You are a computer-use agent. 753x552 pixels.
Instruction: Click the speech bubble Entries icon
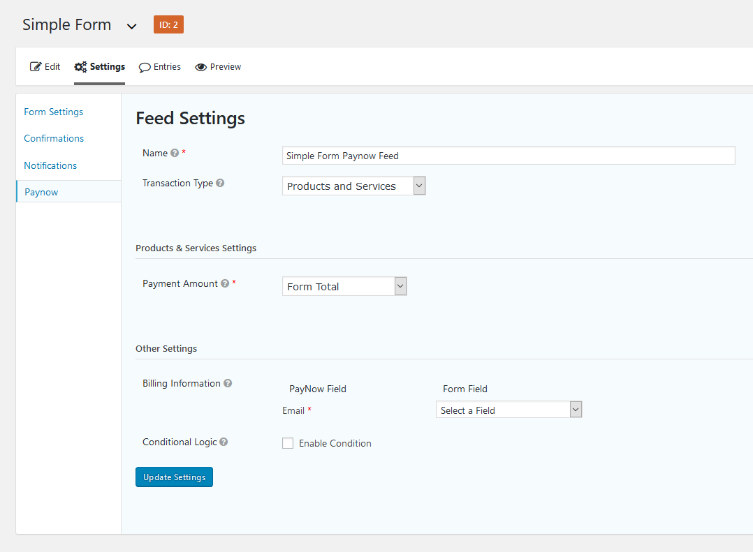coord(143,66)
